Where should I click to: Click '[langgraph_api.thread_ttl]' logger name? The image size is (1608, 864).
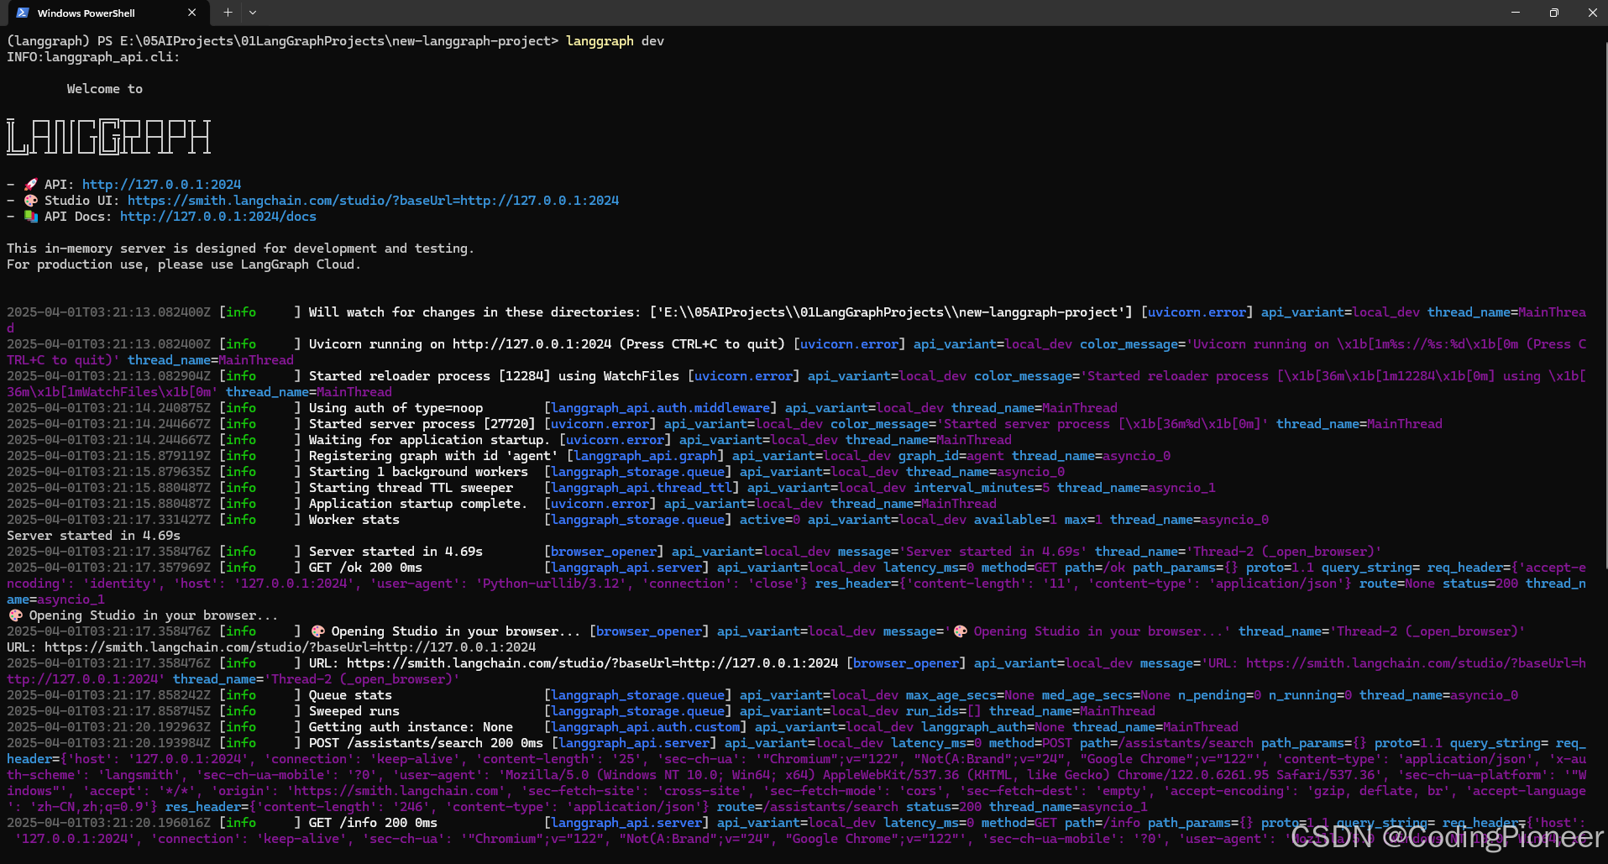(642, 488)
